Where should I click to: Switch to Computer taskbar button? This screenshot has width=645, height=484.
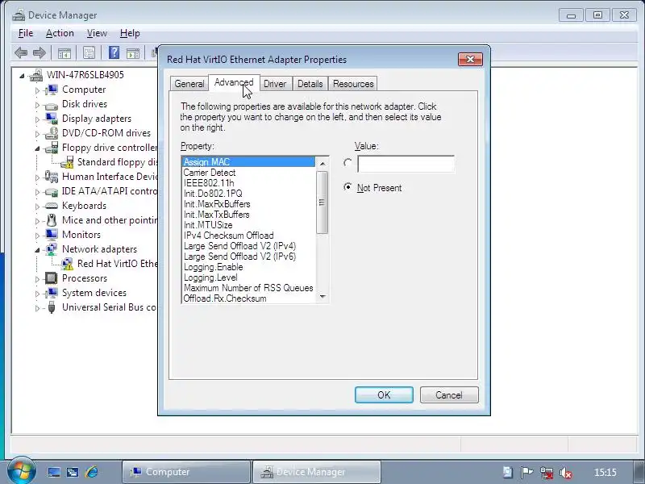(x=186, y=472)
